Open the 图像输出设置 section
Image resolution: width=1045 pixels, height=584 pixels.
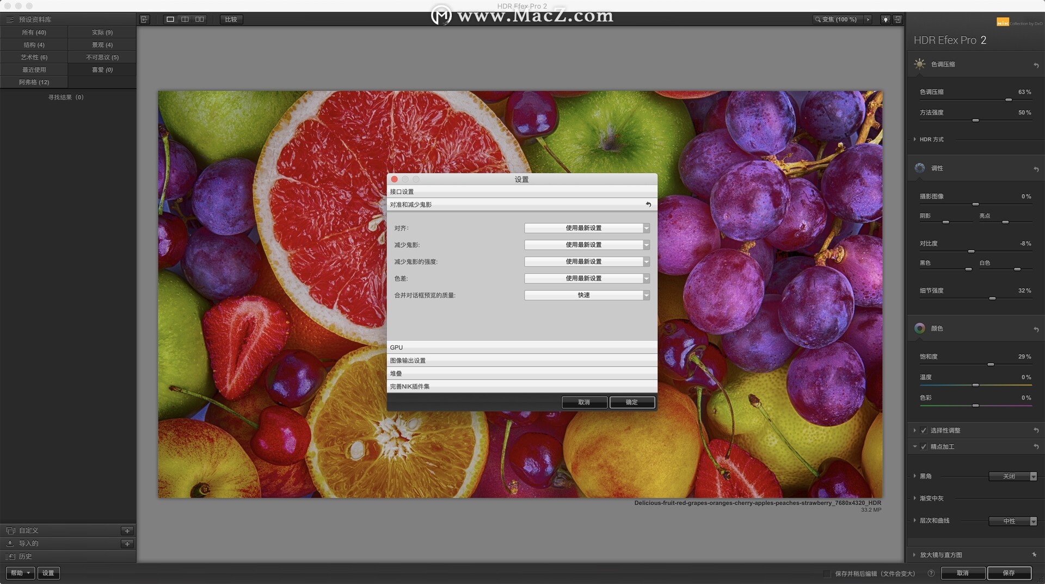click(522, 361)
